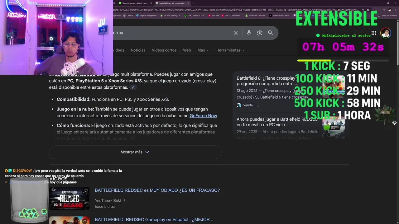Switch to the Web search tab
Image resolution: width=399 pixels, height=224 pixels.
pos(187,50)
